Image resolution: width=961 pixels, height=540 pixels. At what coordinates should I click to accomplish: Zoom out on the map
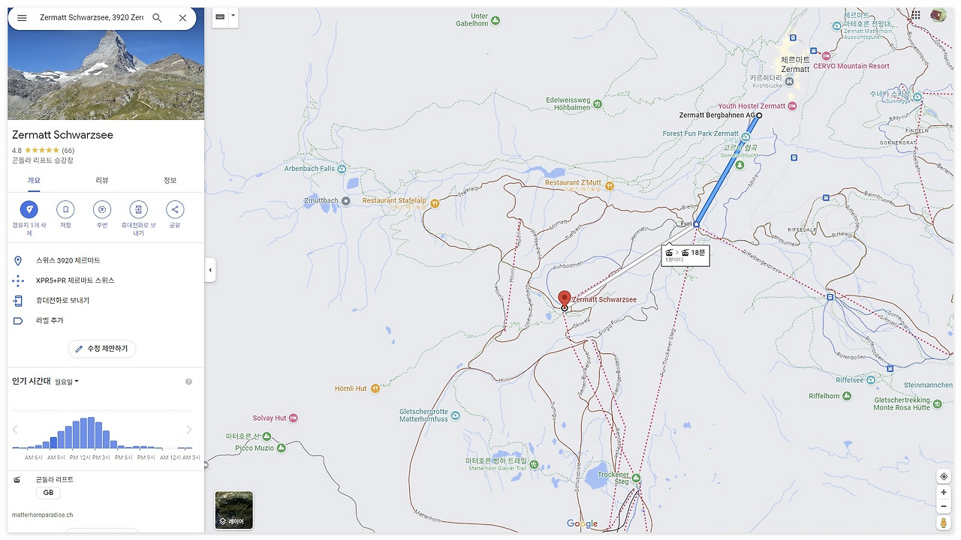(x=944, y=506)
